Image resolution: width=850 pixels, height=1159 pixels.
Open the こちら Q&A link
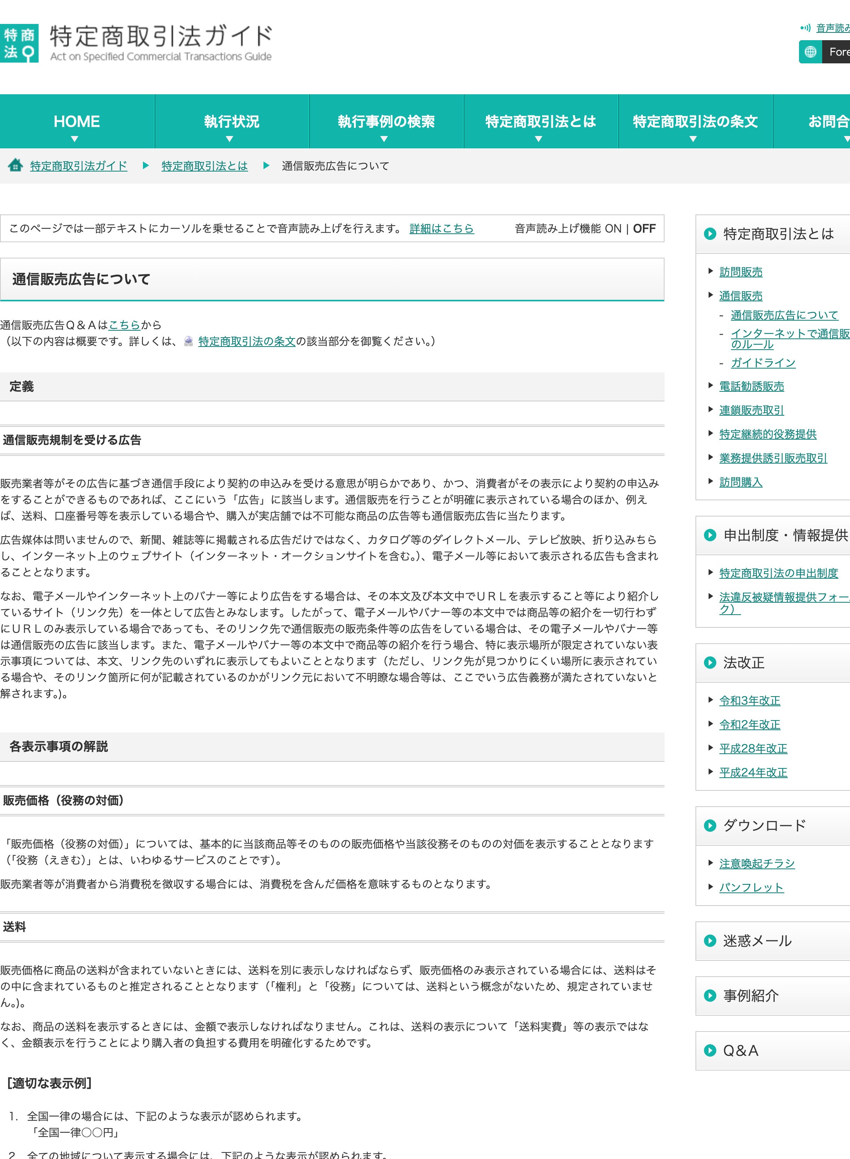(124, 325)
